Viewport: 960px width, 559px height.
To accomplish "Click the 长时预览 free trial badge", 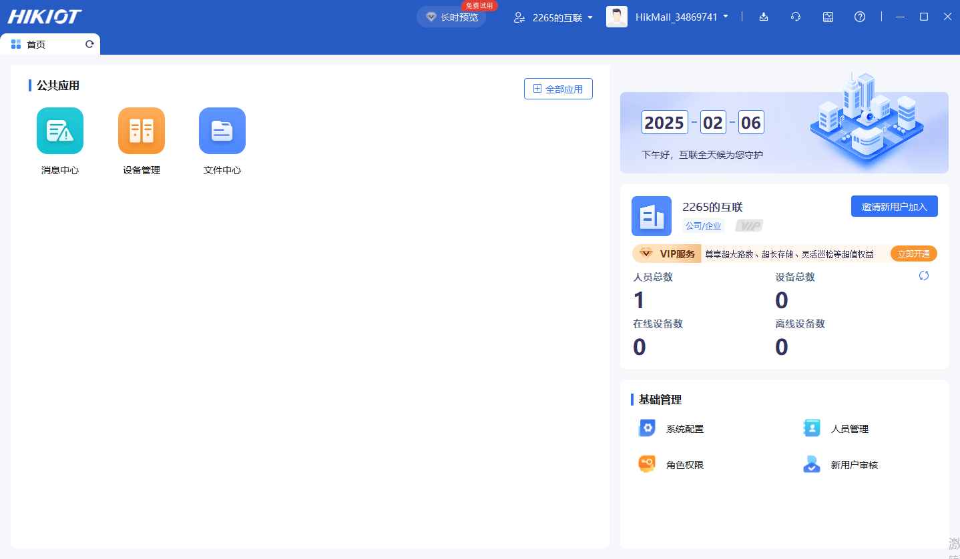I will [452, 17].
